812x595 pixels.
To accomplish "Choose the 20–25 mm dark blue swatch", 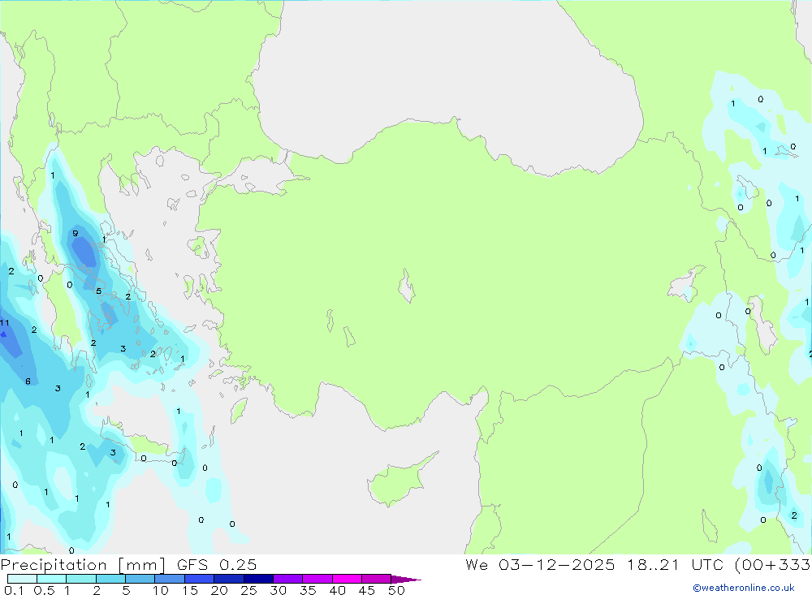I will [x=229, y=579].
